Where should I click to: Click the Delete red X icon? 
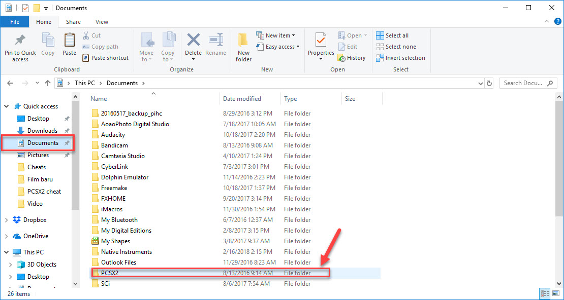click(x=193, y=40)
